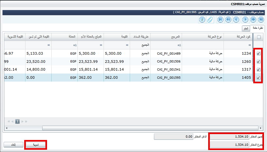Toggle the select-all checkbox in grid header
The image size is (267, 152).
tap(259, 37)
